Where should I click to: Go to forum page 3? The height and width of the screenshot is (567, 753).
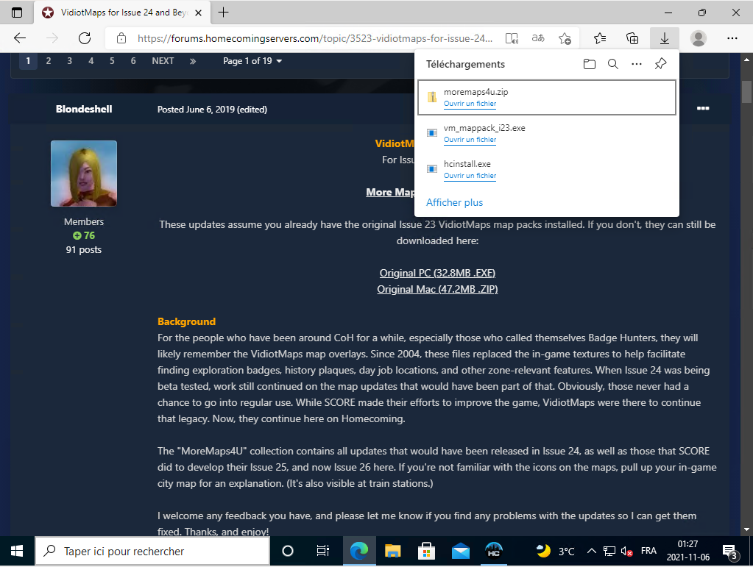pyautogui.click(x=70, y=61)
